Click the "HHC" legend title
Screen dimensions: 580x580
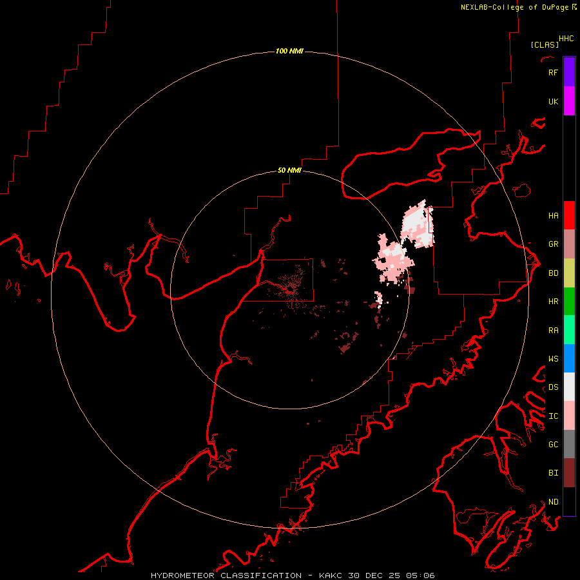point(566,39)
